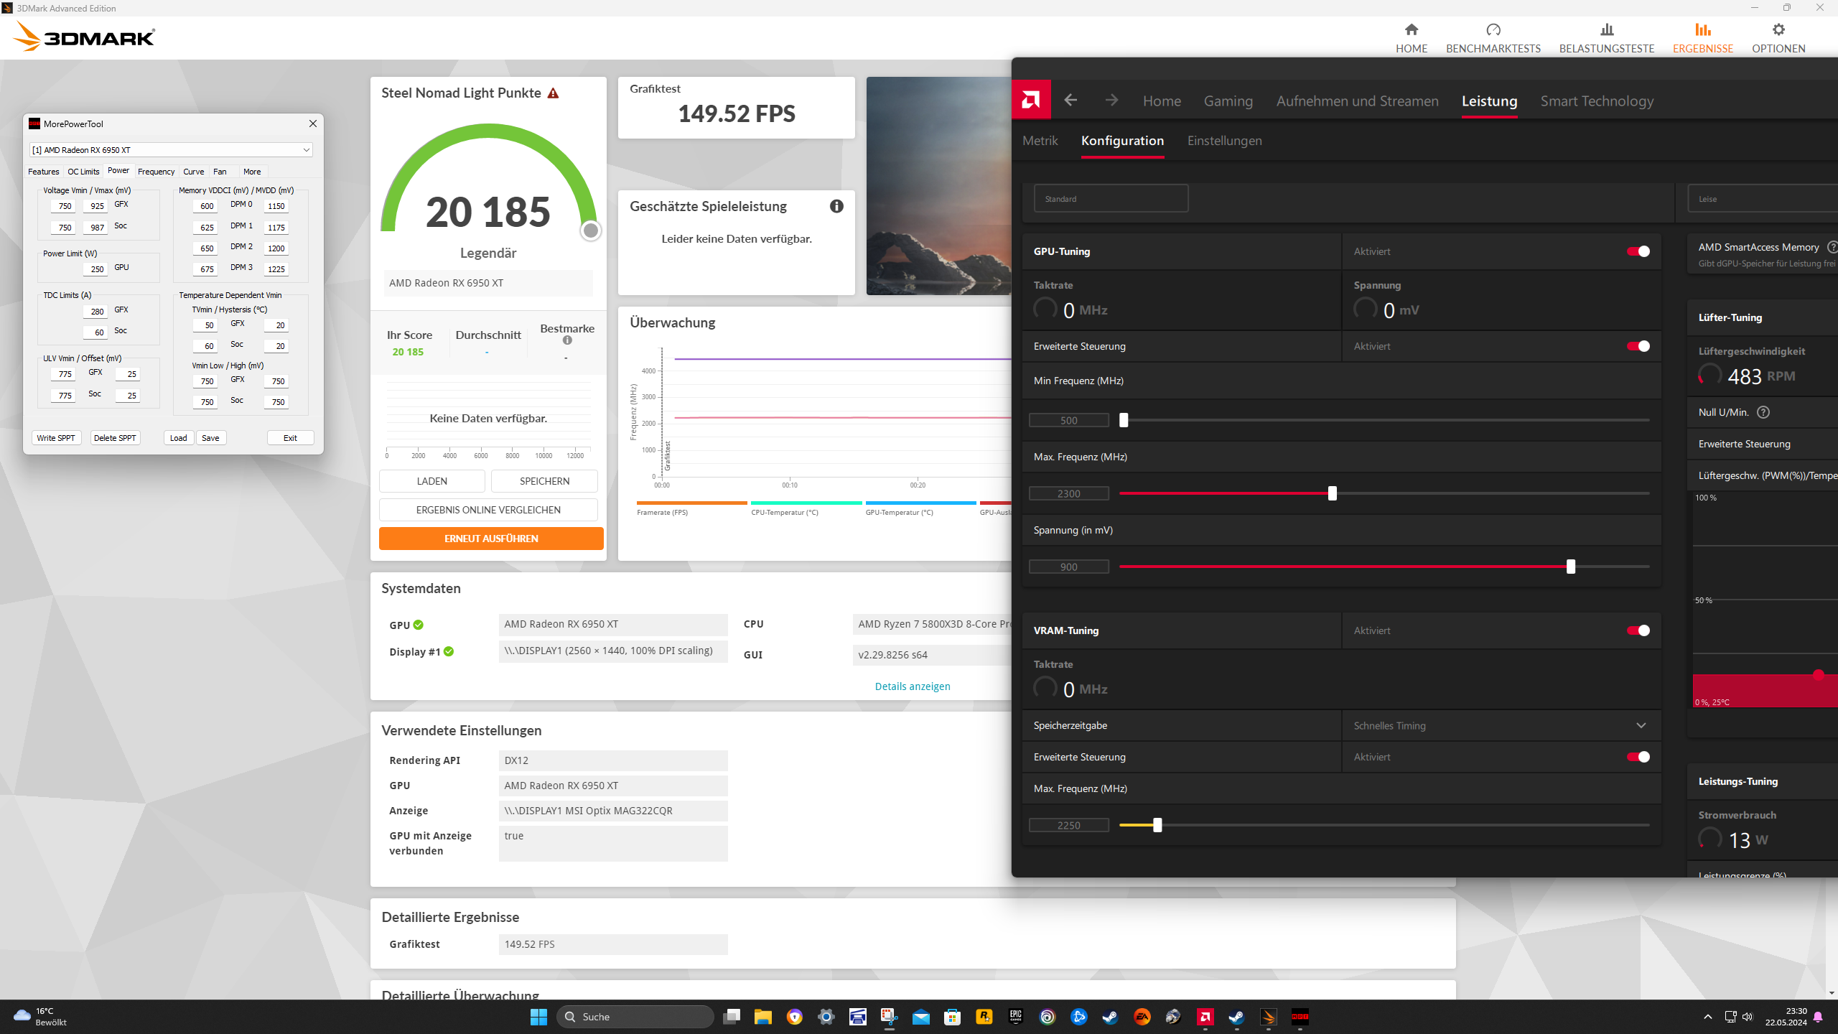1838x1034 pixels.
Task: Toggle Erweiterte Steuerung under VRAM-Tuning
Action: click(1638, 757)
